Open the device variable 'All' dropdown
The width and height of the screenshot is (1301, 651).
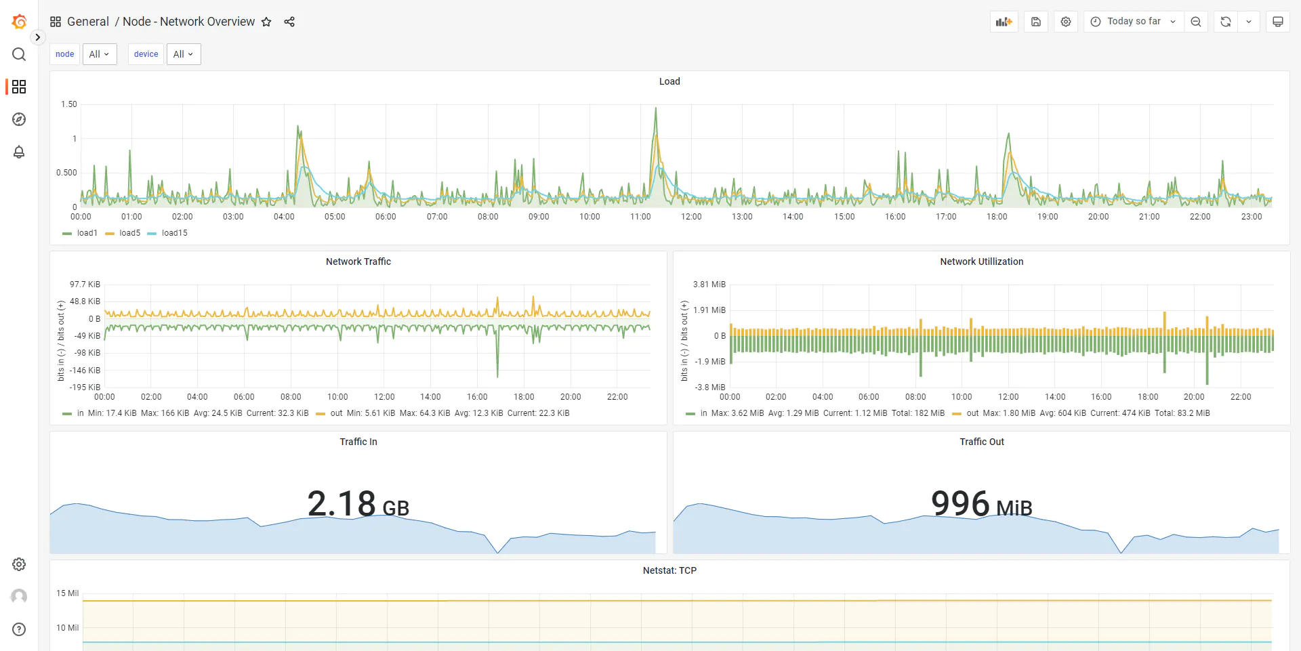click(184, 54)
